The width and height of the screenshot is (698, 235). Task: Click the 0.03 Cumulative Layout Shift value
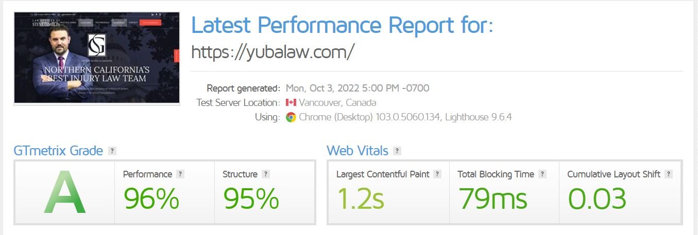(597, 198)
